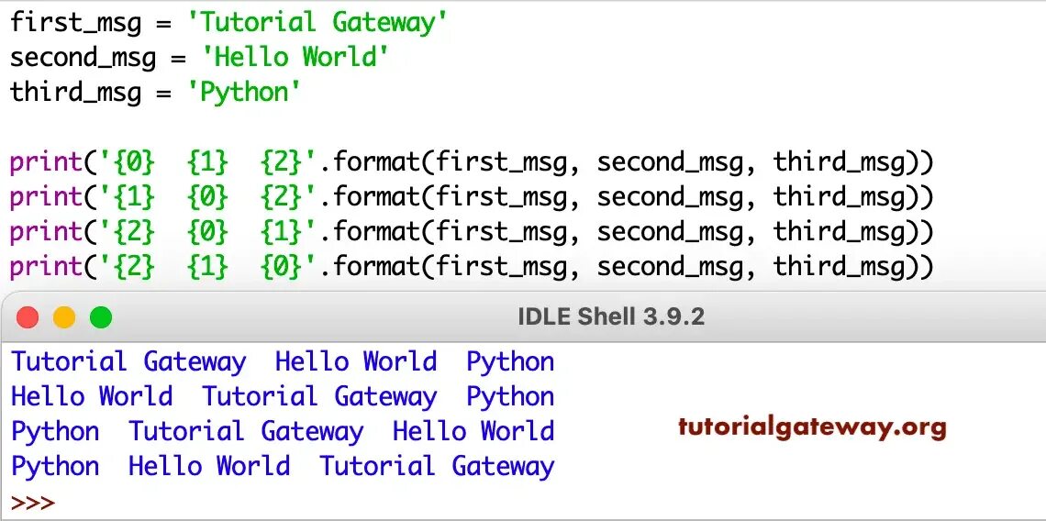The width and height of the screenshot is (1046, 521).
Task: Click the IDLE Shell 3.9.2 title text
Action: (610, 316)
